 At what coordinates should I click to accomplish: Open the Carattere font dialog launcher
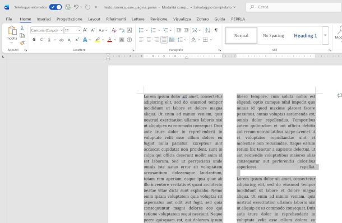(133, 50)
